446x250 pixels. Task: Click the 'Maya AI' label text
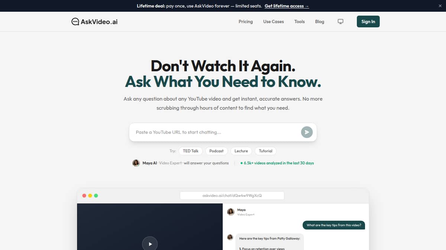[149, 163]
